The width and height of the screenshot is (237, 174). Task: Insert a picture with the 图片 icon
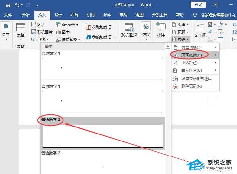coord(33,25)
